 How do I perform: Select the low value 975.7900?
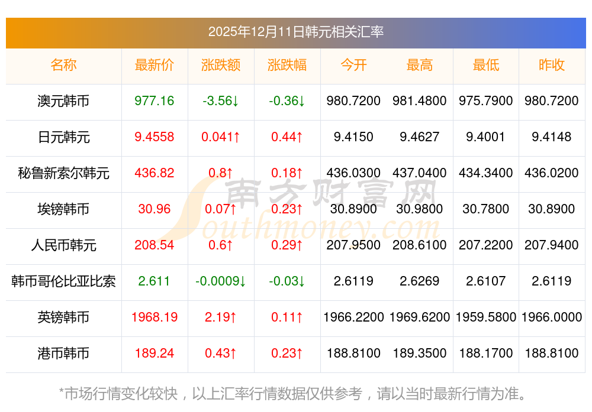(x=486, y=101)
